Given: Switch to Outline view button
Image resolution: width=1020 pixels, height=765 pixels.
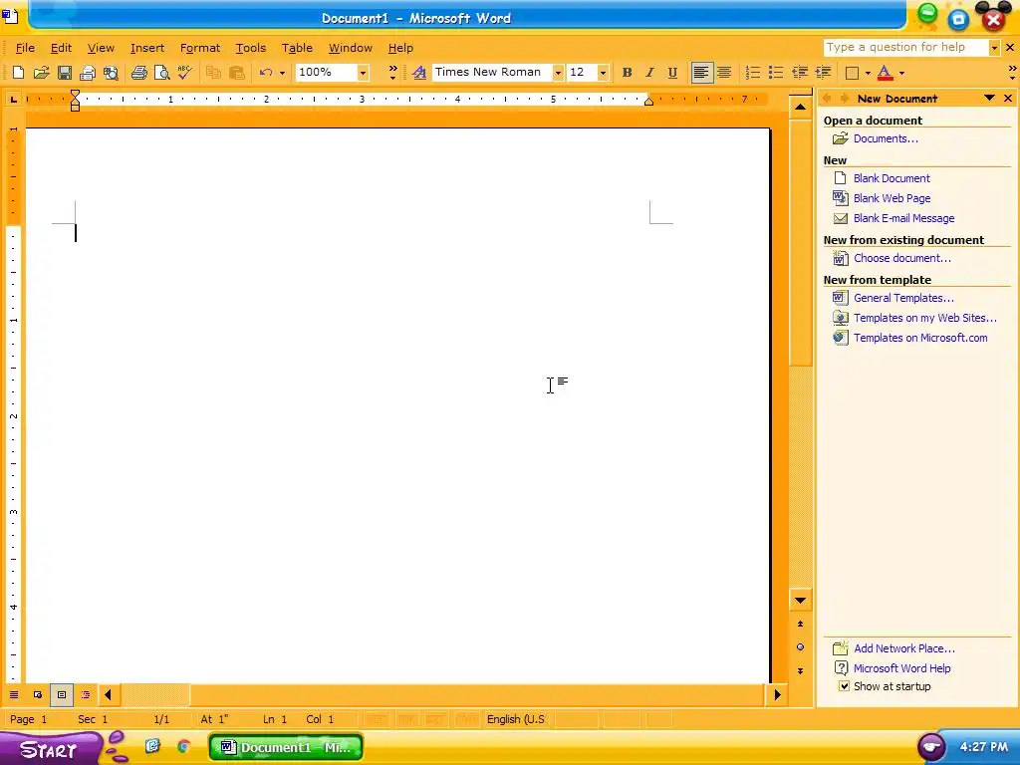Looking at the screenshot, I should (x=86, y=694).
